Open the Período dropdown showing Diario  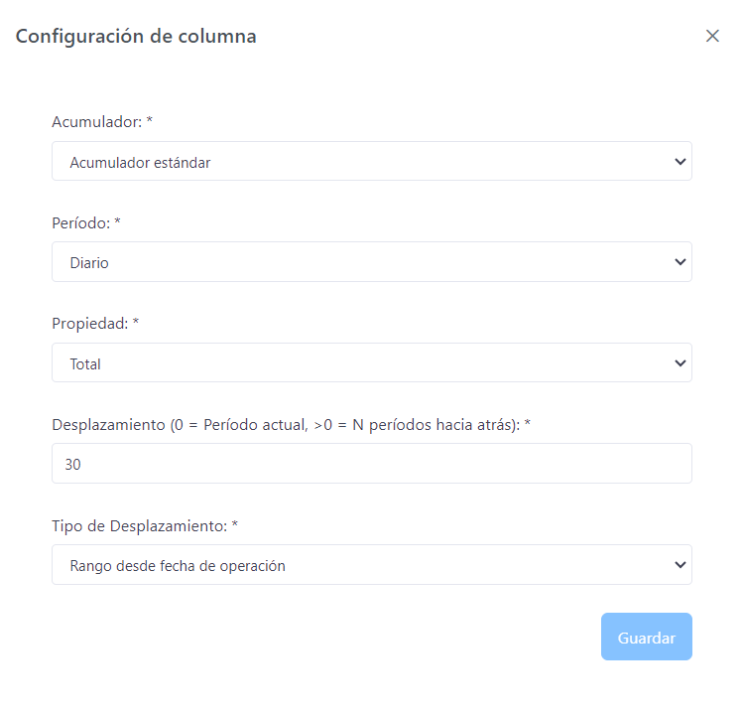tap(371, 262)
